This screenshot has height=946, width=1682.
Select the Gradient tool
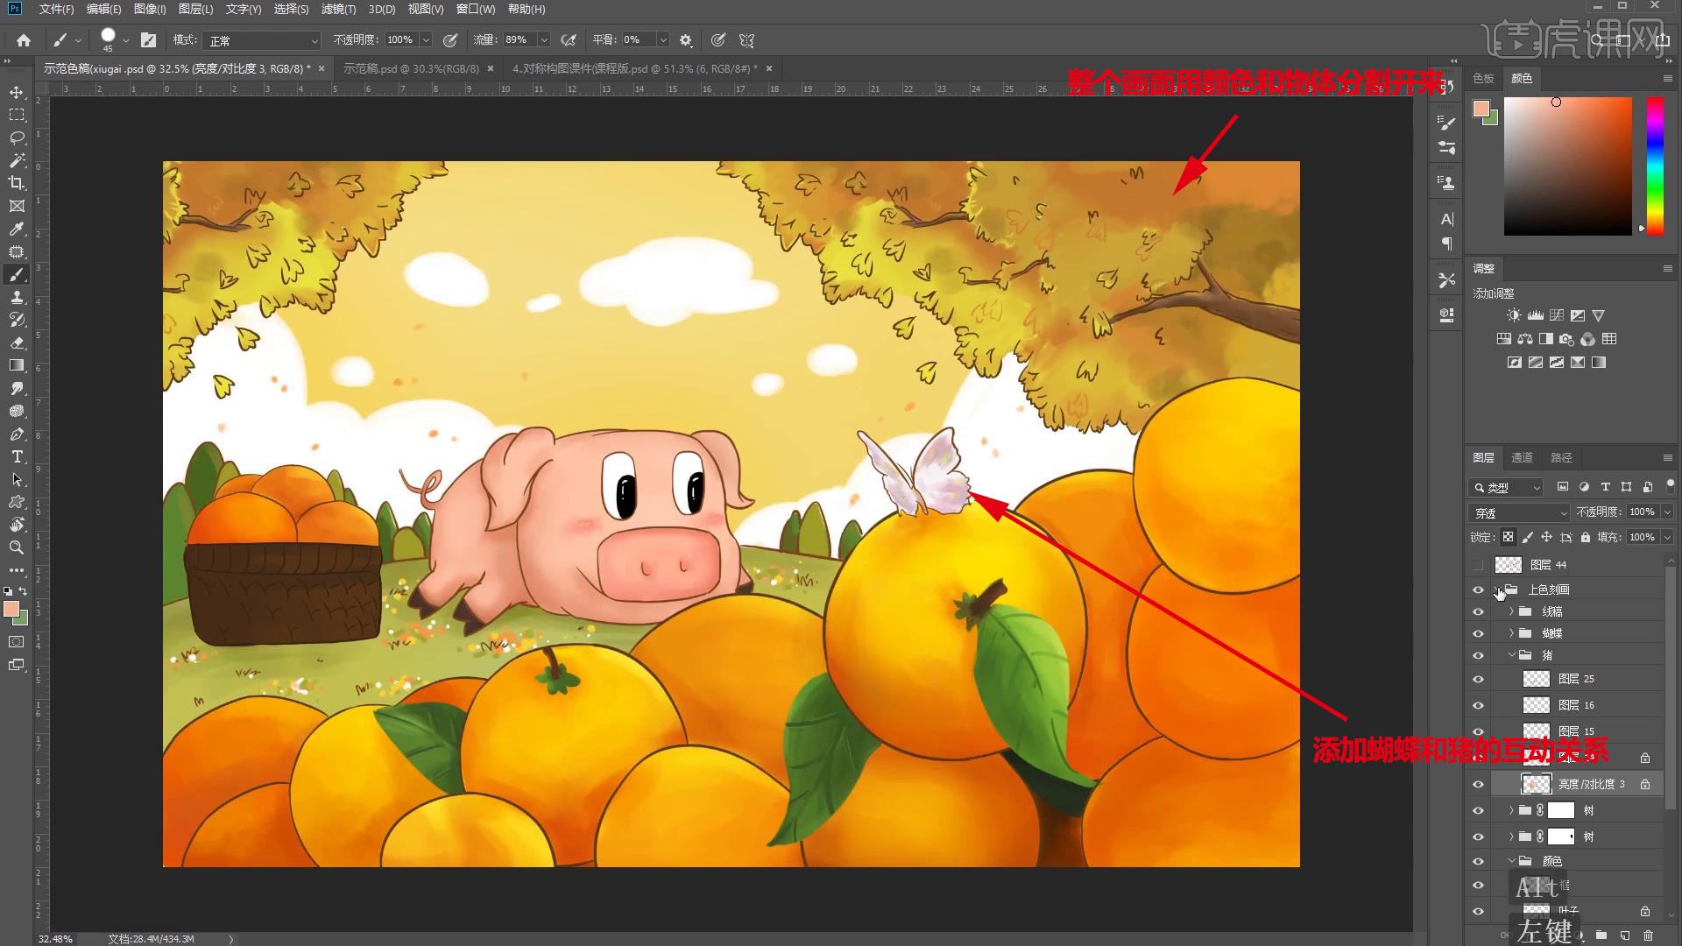[17, 365]
